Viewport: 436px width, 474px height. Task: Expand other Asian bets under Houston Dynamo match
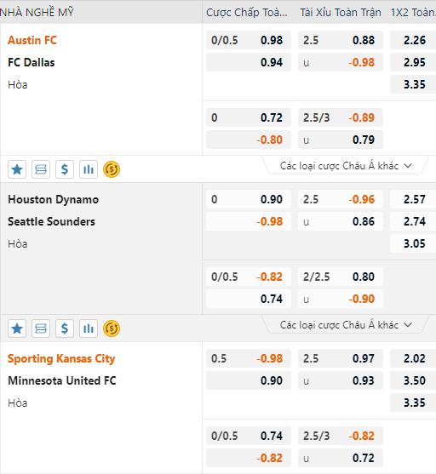click(x=346, y=325)
